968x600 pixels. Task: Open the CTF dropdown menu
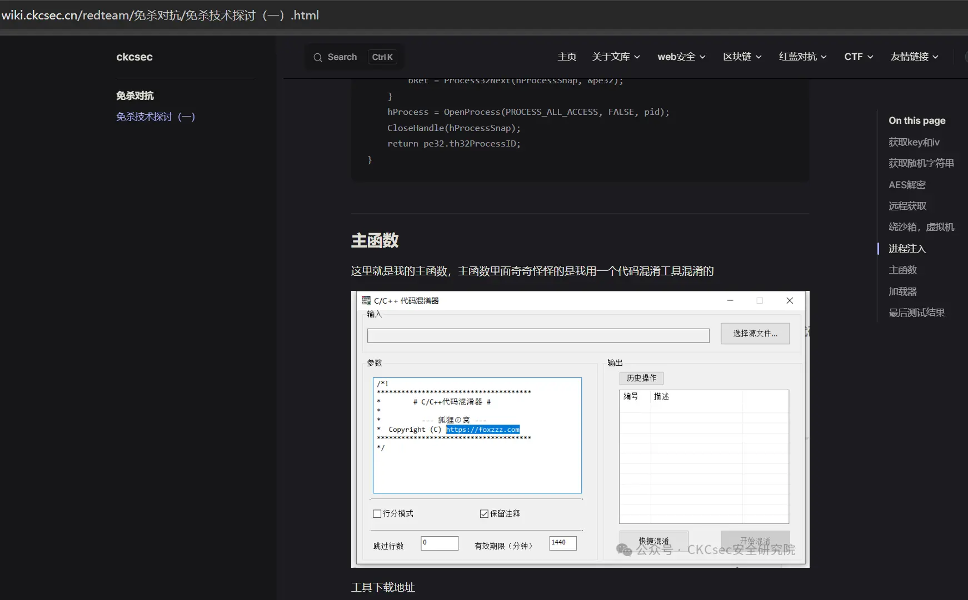(x=859, y=57)
